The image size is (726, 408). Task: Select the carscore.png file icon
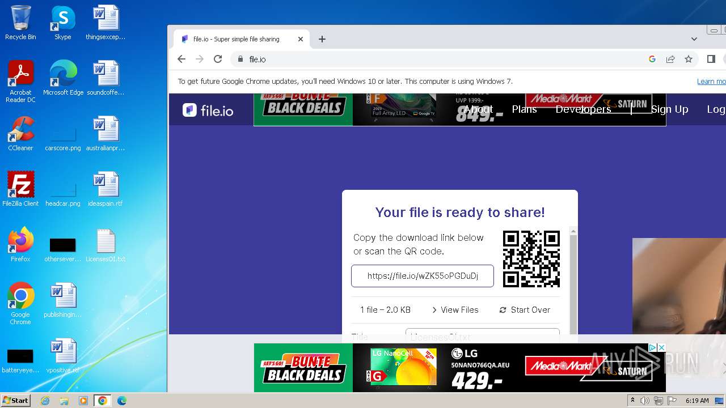(x=63, y=138)
